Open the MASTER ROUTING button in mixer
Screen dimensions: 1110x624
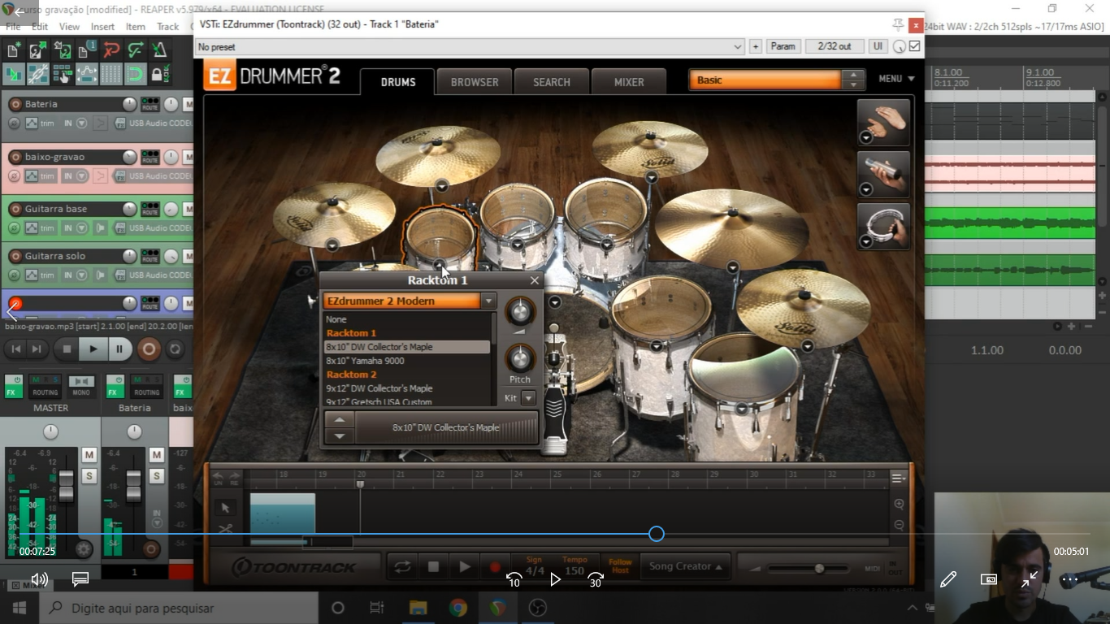(46, 385)
